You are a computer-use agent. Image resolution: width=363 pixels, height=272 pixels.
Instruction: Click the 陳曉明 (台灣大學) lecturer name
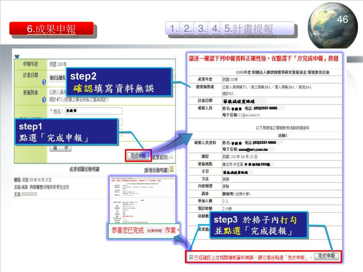click(236, 194)
